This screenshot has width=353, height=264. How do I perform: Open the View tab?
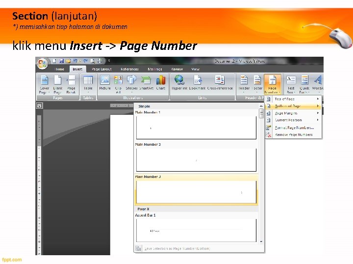tap(195, 69)
